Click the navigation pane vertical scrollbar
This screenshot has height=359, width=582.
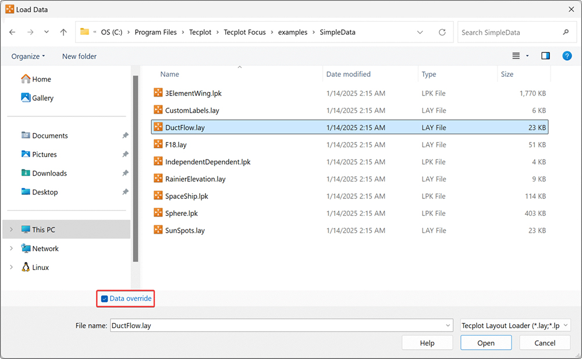point(136,169)
